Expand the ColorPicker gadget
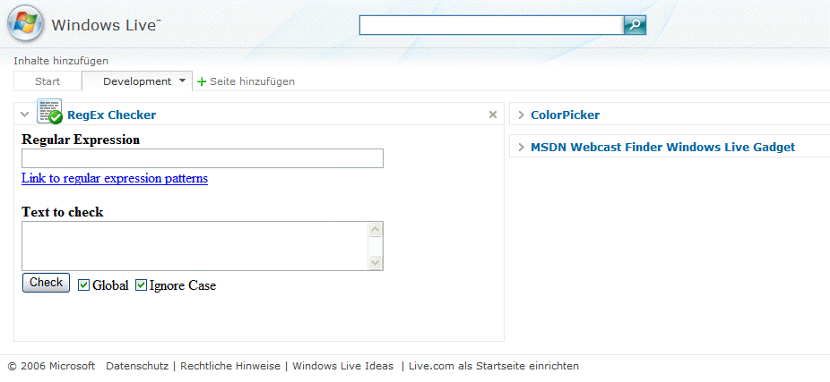Screen dimensions: 830x382 tap(522, 115)
